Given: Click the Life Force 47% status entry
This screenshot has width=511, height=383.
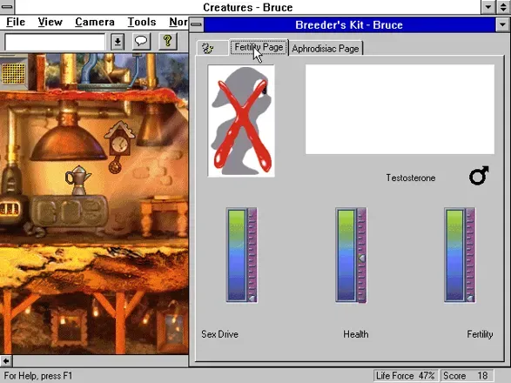Looking at the screenshot, I should pyautogui.click(x=406, y=375).
